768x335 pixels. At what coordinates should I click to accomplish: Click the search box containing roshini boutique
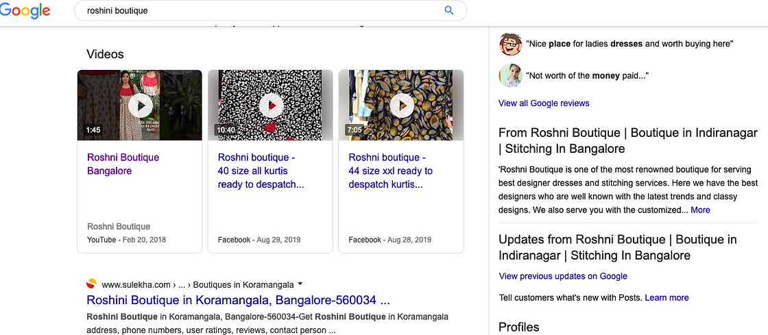click(x=270, y=10)
